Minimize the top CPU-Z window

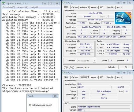118,3
